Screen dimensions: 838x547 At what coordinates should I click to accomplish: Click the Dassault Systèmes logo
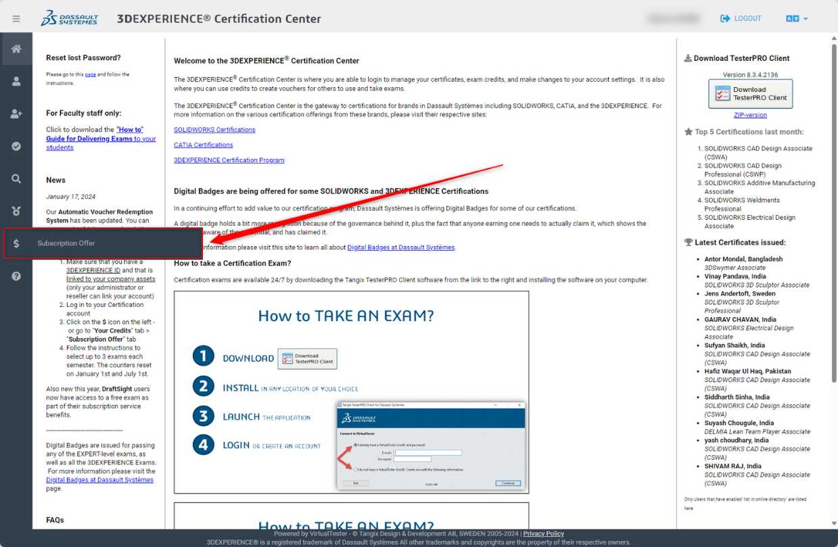(69, 18)
